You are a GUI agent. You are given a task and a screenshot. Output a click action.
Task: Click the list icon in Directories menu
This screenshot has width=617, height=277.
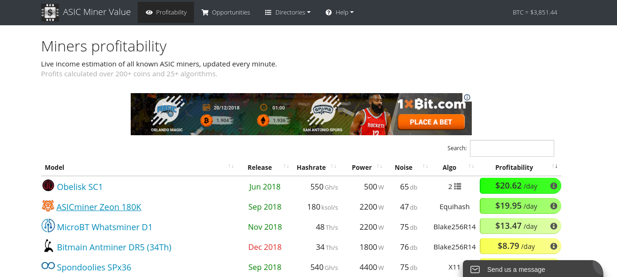[x=268, y=13]
